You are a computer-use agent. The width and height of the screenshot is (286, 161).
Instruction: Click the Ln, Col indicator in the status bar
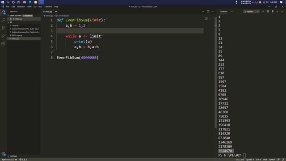point(240,160)
